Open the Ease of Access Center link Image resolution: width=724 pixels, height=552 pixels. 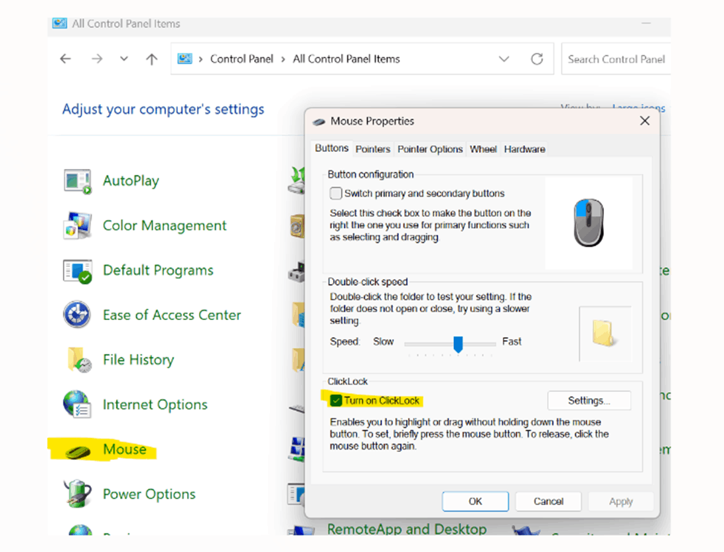(x=172, y=315)
